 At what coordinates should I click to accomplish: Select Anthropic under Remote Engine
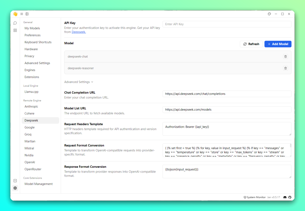pyautogui.click(x=31, y=106)
